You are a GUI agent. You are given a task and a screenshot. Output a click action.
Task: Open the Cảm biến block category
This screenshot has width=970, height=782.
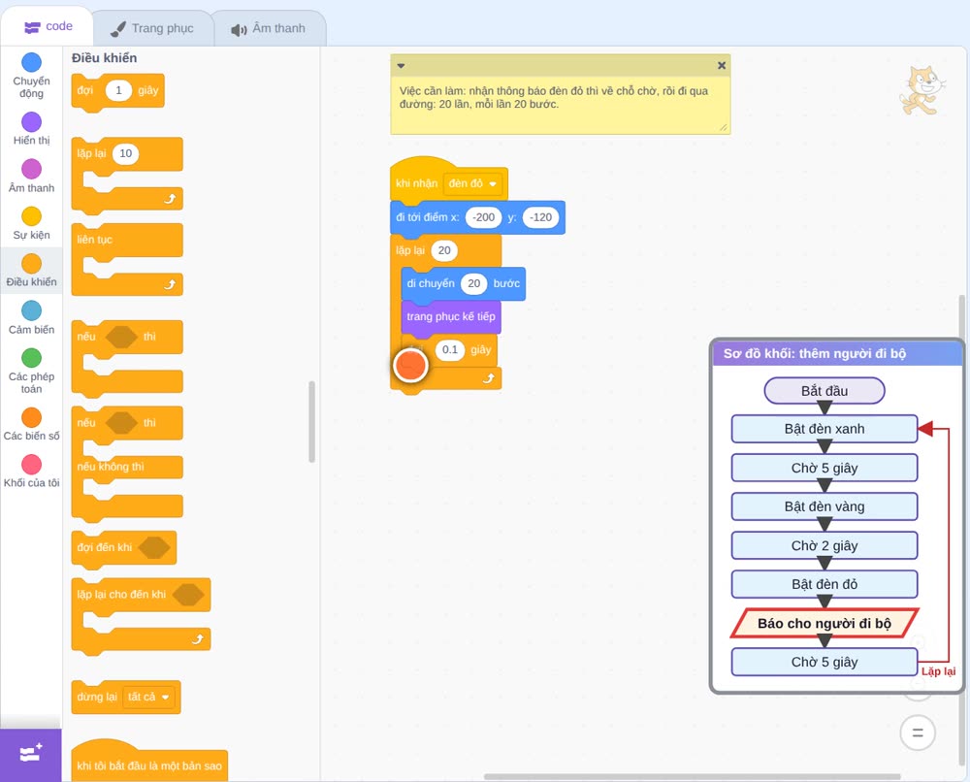coord(32,318)
